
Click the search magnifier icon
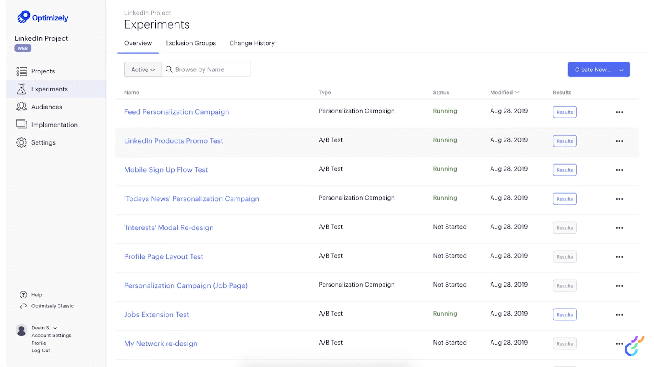coord(169,69)
